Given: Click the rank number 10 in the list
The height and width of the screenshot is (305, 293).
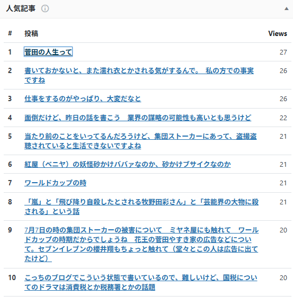Looking at the screenshot, I should 12,277.
